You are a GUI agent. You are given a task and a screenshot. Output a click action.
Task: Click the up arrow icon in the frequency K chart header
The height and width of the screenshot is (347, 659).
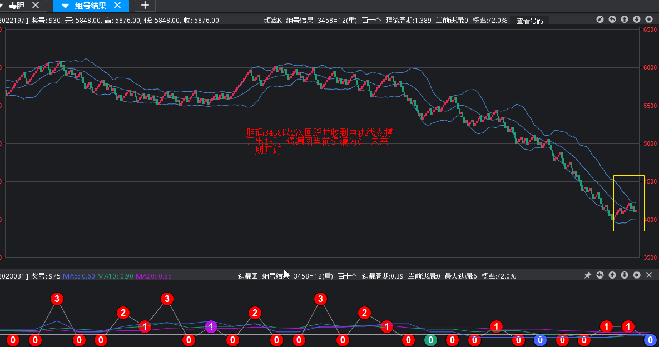tap(625, 19)
